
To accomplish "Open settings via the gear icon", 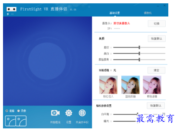I will pyautogui.click(x=69, y=113).
